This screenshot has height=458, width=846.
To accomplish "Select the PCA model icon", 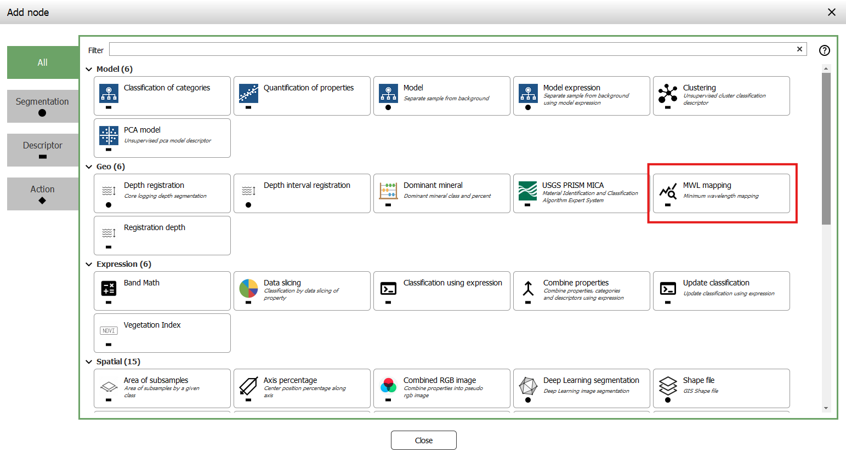I will [x=109, y=135].
